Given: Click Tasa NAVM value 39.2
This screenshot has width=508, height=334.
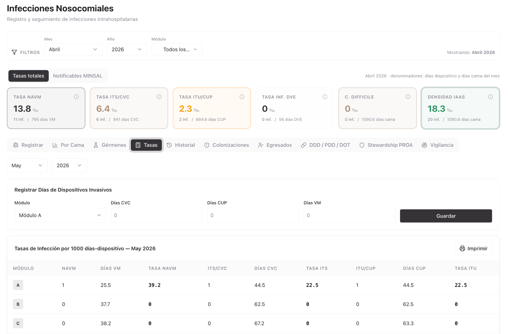Looking at the screenshot, I should point(155,285).
